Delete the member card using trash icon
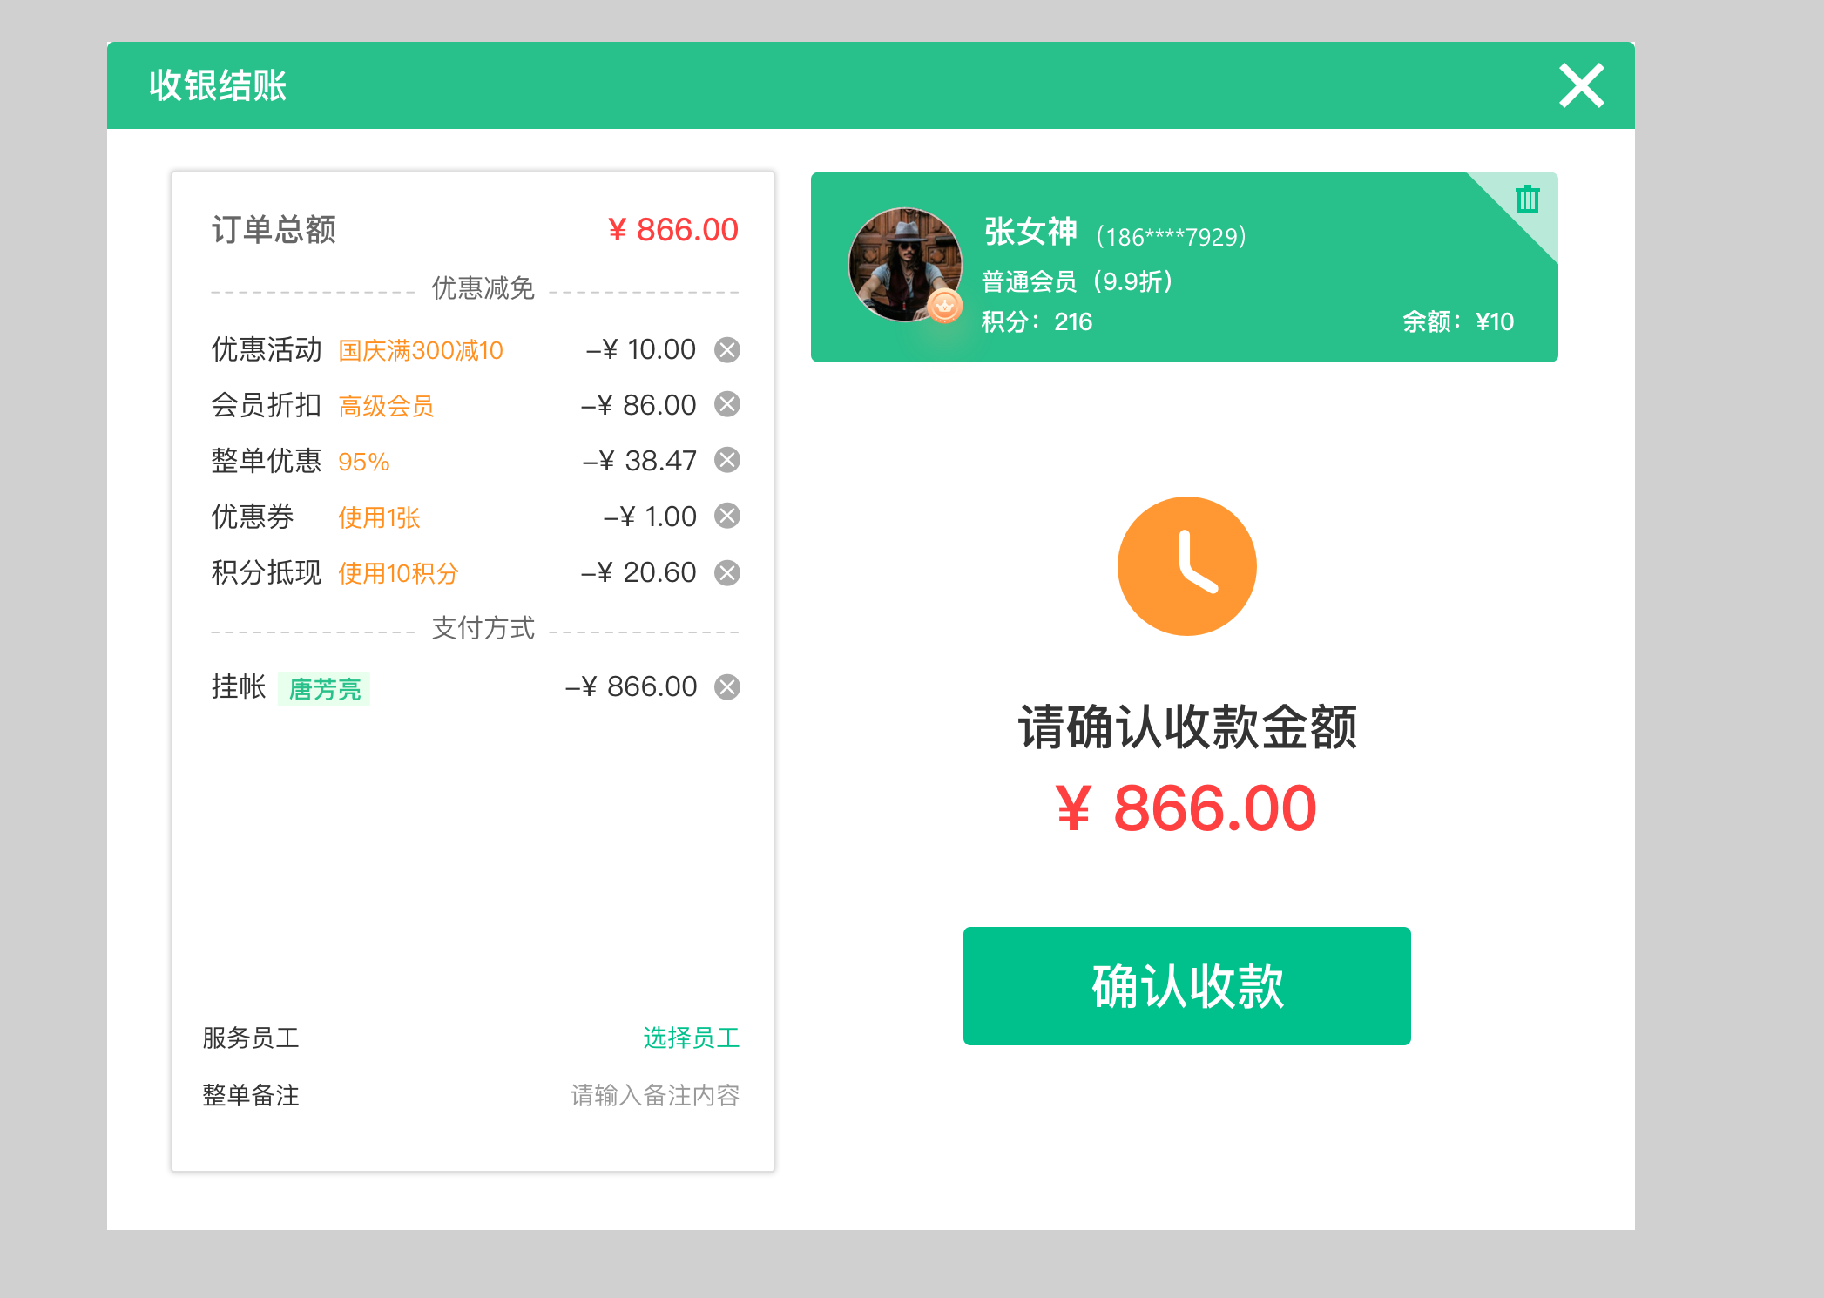Viewport: 1824px width, 1298px height. click(x=1529, y=199)
